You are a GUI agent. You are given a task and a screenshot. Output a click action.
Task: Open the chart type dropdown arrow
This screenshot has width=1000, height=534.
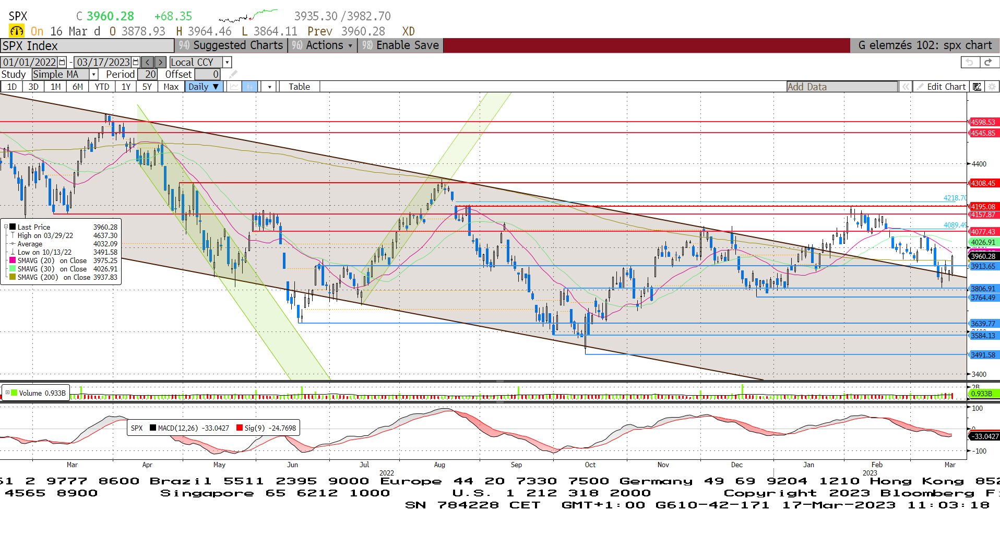[x=269, y=87]
